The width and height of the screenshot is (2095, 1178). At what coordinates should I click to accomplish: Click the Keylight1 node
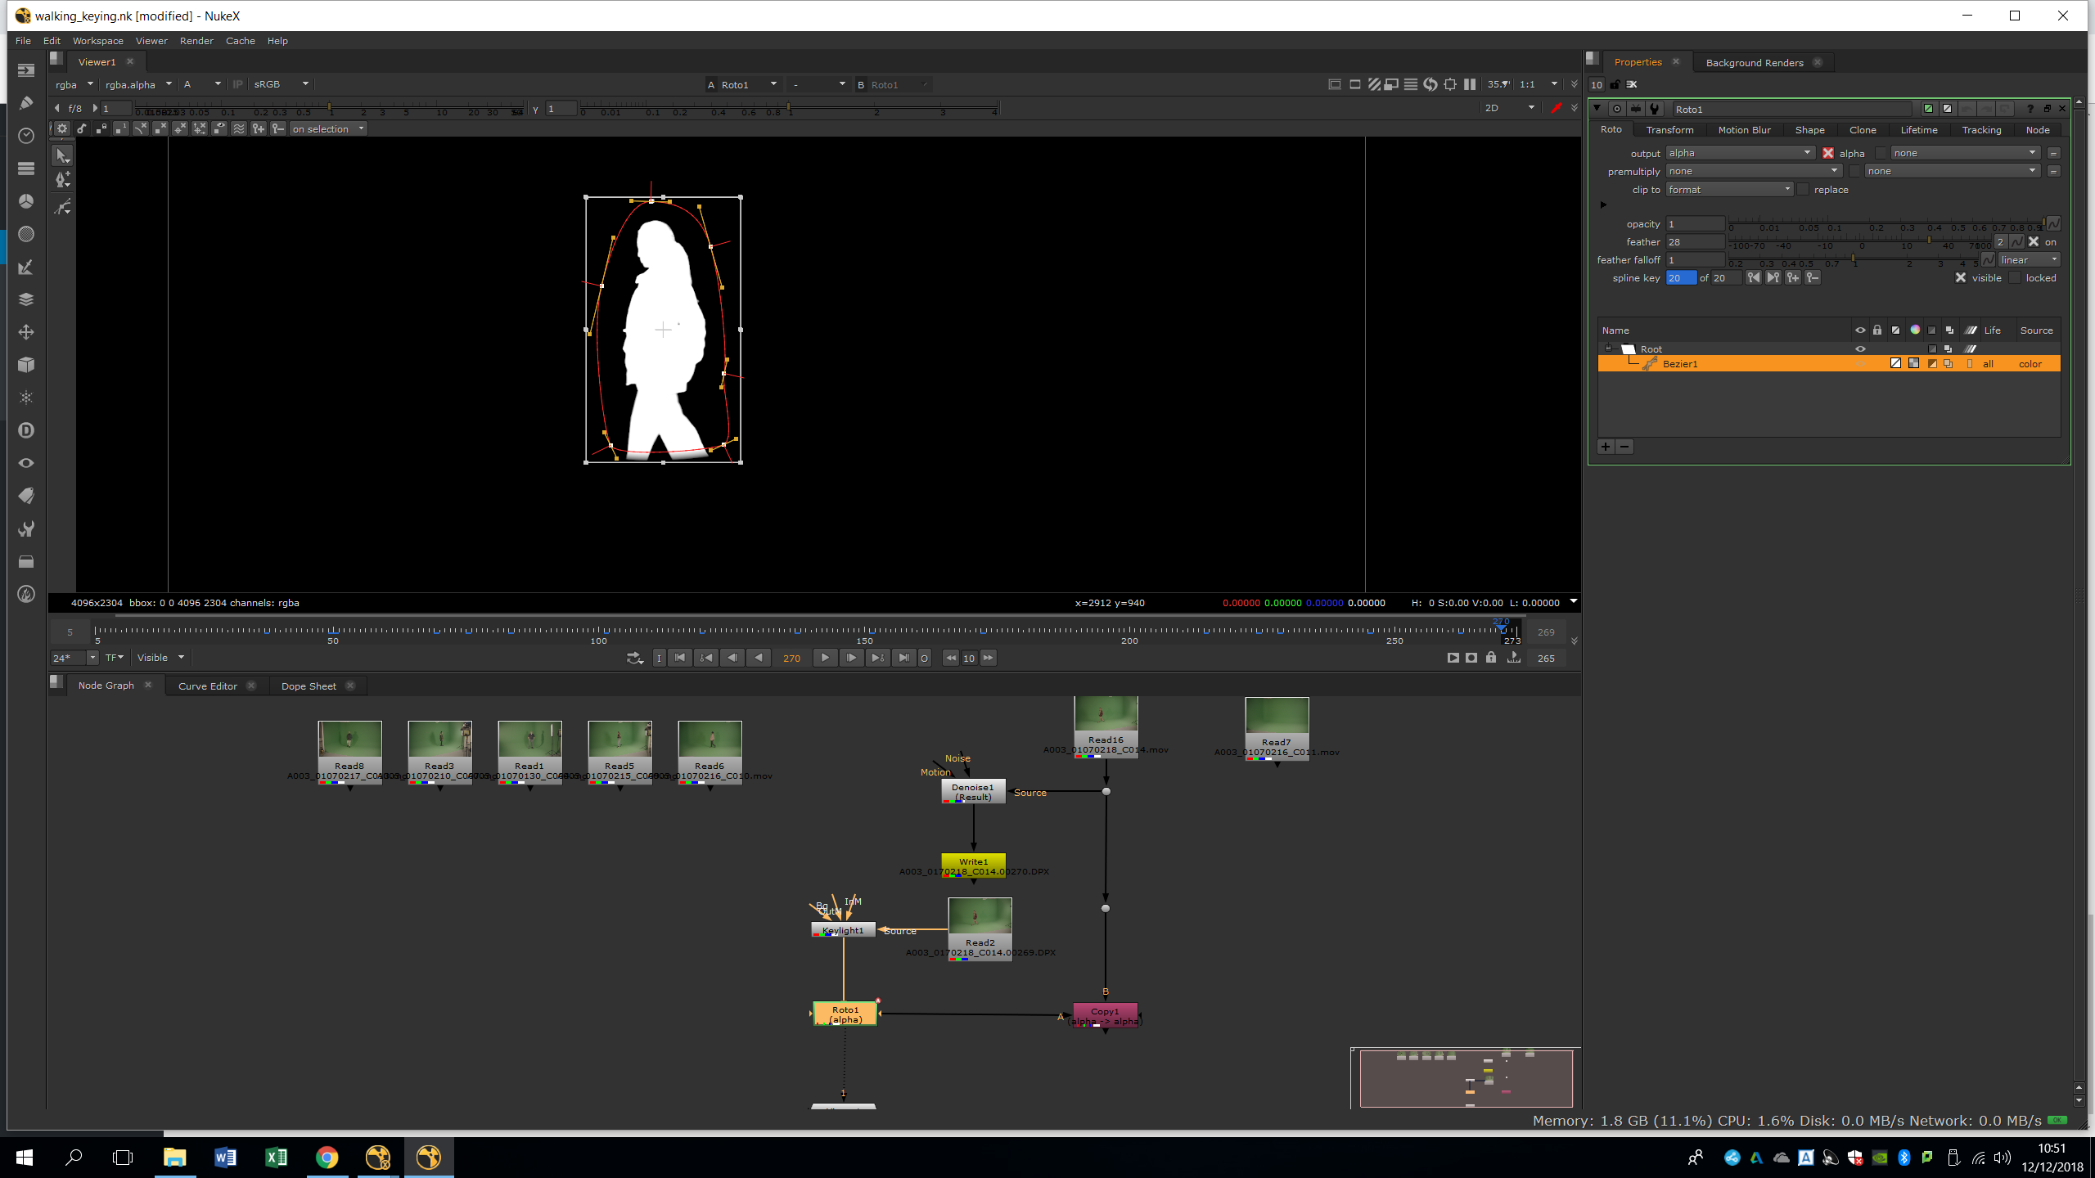pyautogui.click(x=843, y=930)
